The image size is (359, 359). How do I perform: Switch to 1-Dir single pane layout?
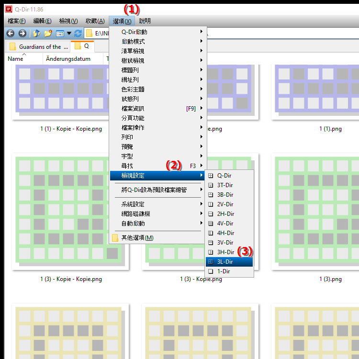[x=223, y=271]
